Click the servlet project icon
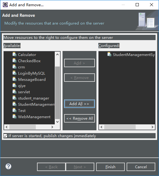 pyautogui.click(x=15, y=92)
